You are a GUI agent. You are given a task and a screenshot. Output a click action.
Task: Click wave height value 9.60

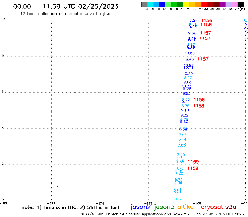point(192,33)
